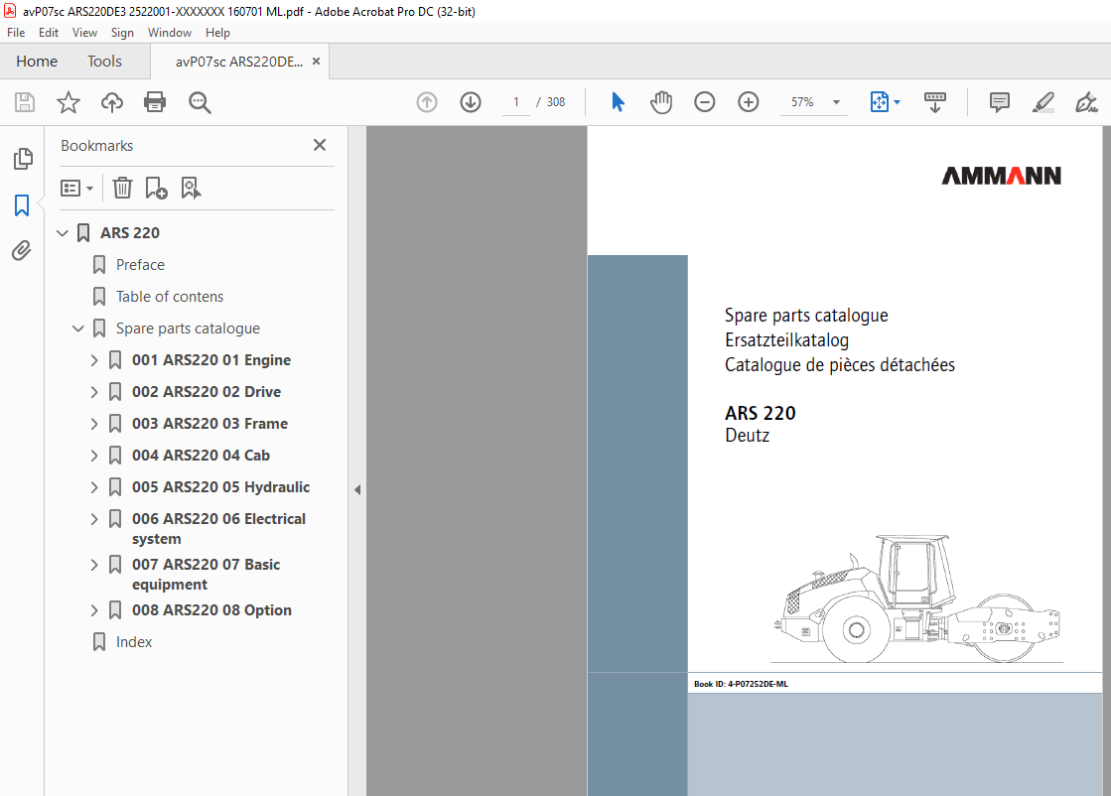The width and height of the screenshot is (1111, 796).
Task: Close the Bookmarks panel
Action: coord(320,145)
